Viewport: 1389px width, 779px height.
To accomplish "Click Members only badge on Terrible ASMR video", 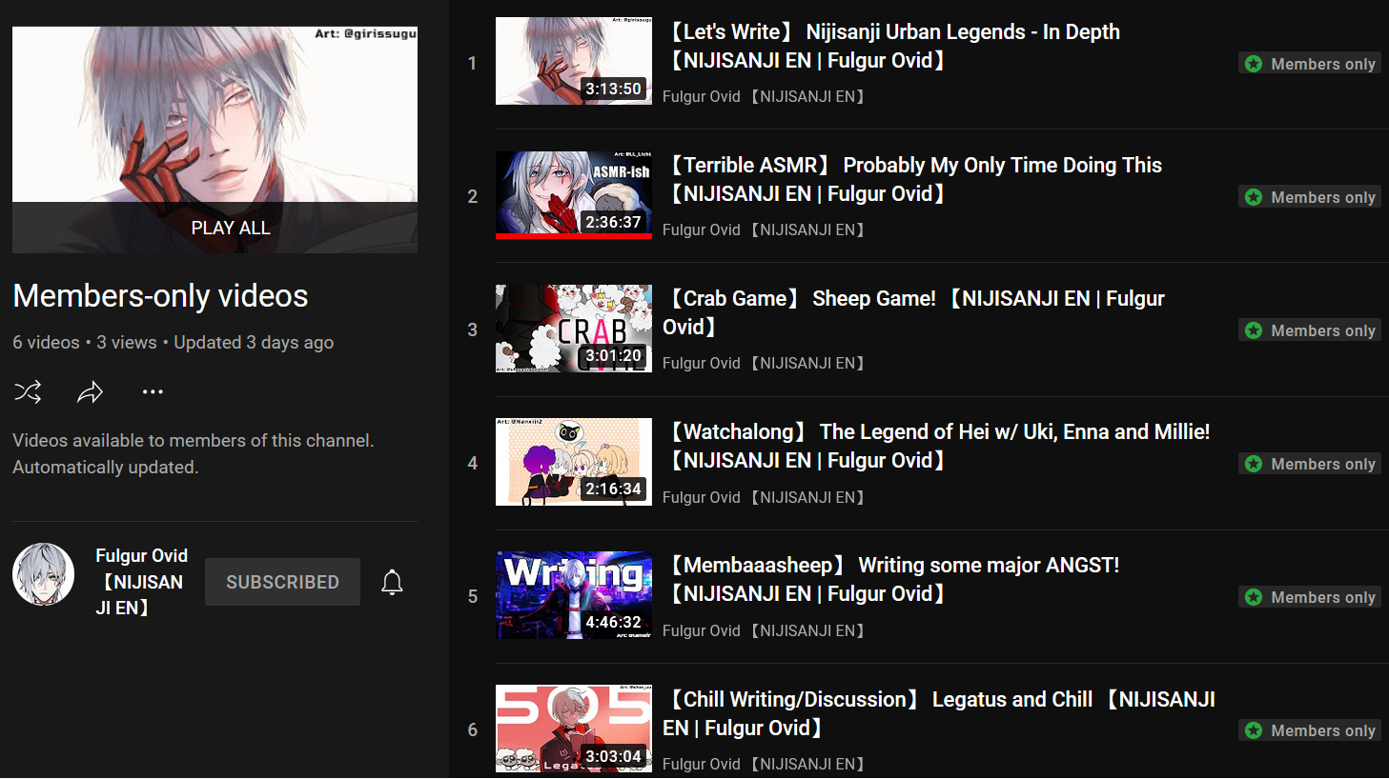I will point(1310,197).
